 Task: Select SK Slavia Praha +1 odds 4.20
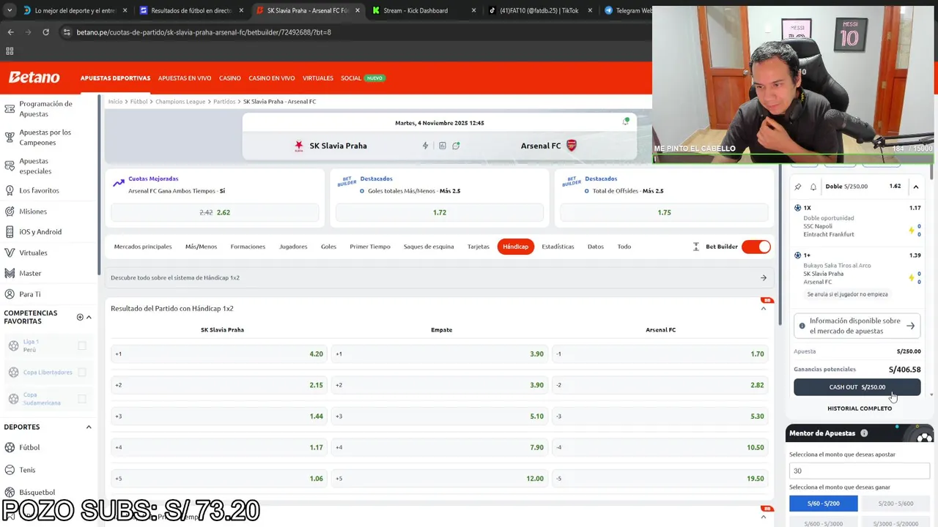click(x=219, y=354)
